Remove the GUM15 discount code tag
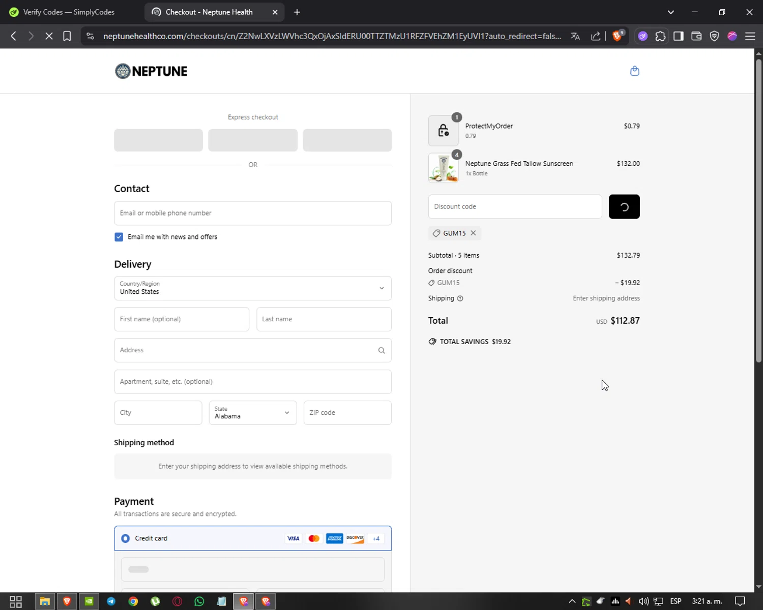 473,233
